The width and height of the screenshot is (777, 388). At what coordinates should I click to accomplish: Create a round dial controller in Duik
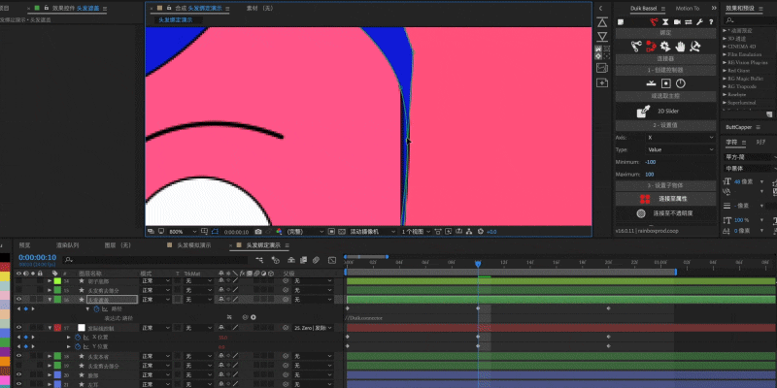681,83
